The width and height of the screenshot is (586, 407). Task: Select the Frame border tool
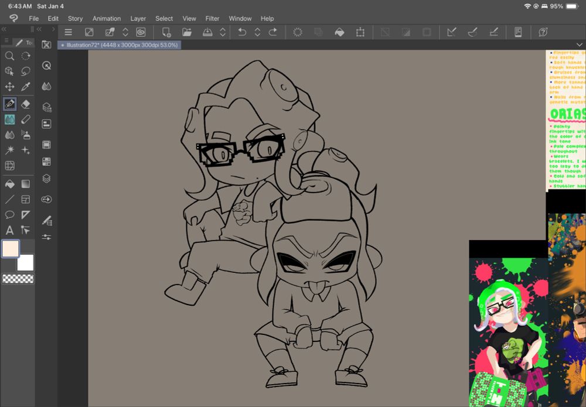click(x=25, y=199)
